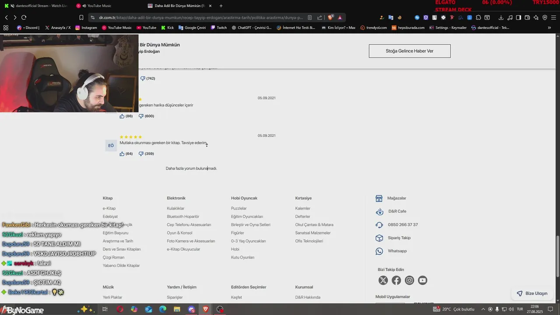
Task: Open Puzzleler footer link
Action: pyautogui.click(x=239, y=208)
